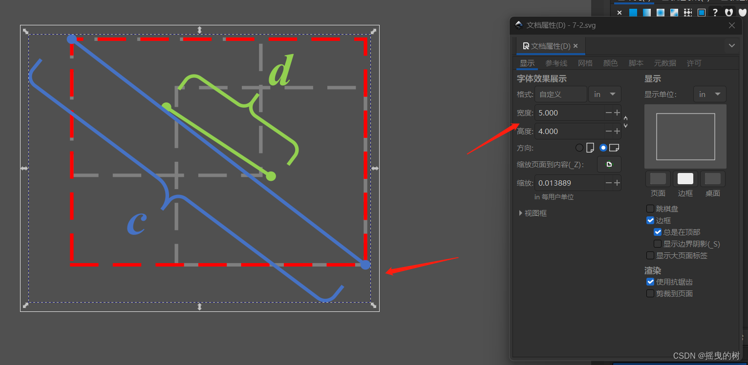Toggle the width-height ratio lock icon
The width and height of the screenshot is (748, 365).
[x=625, y=122]
